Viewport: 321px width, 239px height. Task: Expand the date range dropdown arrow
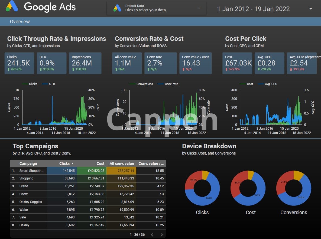[x=310, y=9]
